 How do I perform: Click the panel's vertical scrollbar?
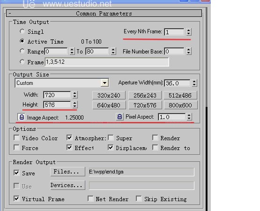pos(207,110)
